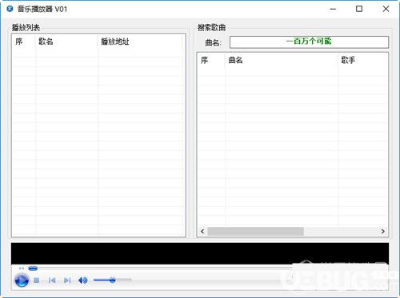Click the left arrow of horizontal scrollbar
The height and width of the screenshot is (298, 400).
(x=202, y=231)
